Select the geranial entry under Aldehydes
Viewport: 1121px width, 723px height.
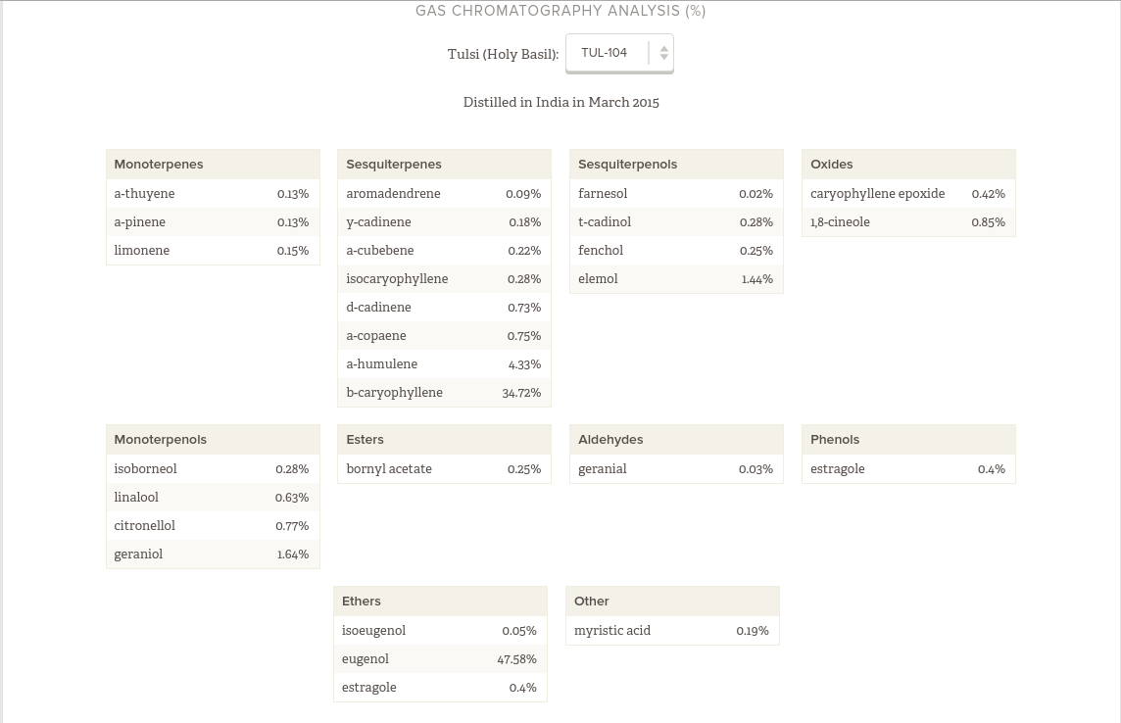point(676,469)
